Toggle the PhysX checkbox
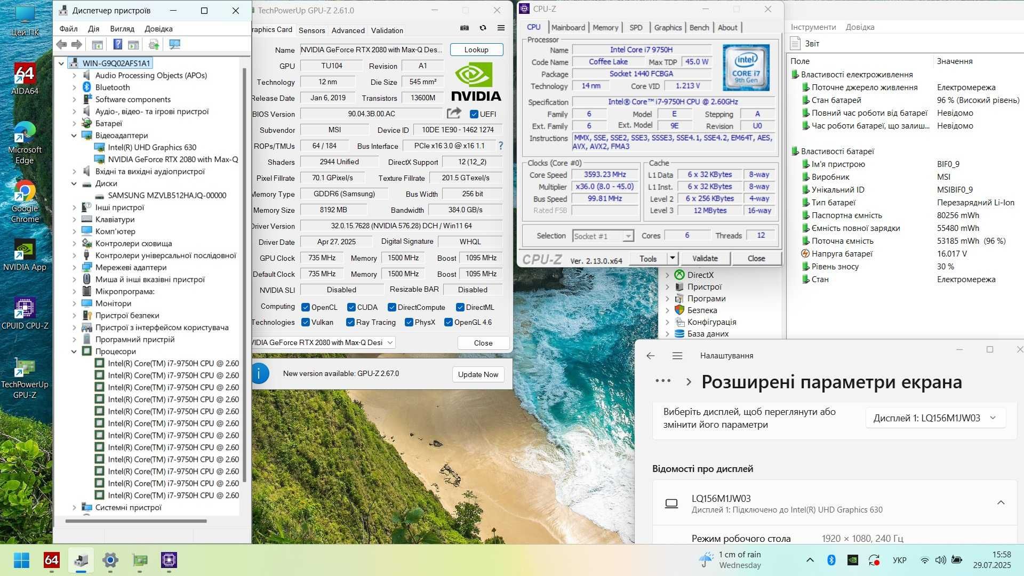Viewport: 1024px width, 576px height. pos(409,322)
